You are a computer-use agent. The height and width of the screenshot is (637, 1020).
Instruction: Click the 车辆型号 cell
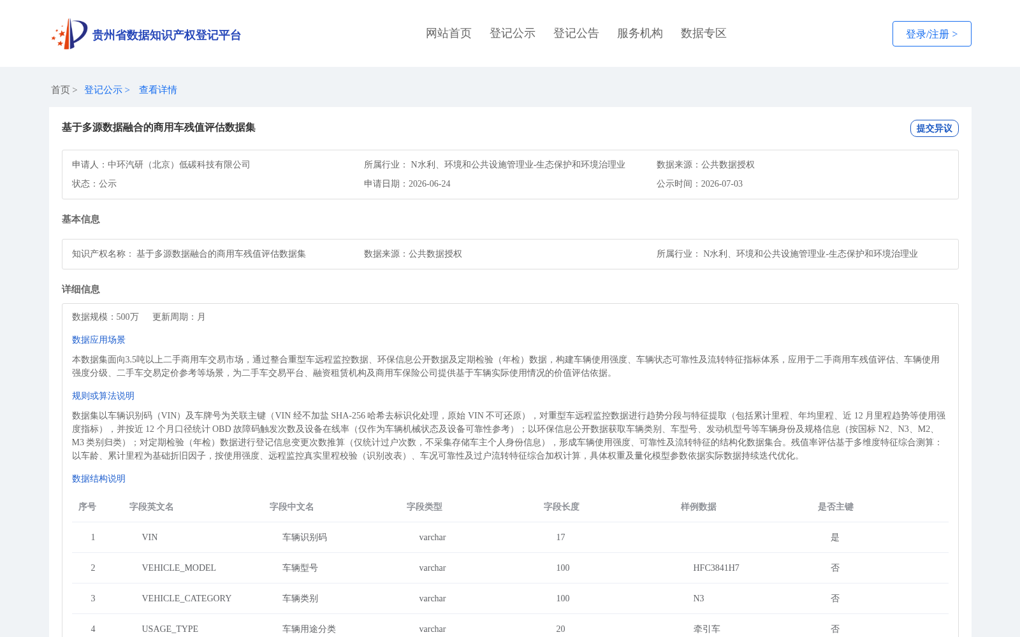(x=300, y=568)
